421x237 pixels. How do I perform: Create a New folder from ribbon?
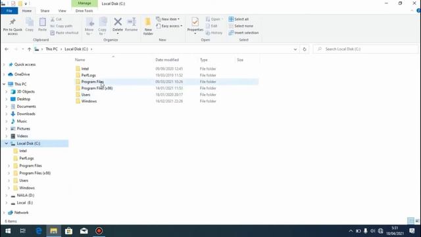148,26
